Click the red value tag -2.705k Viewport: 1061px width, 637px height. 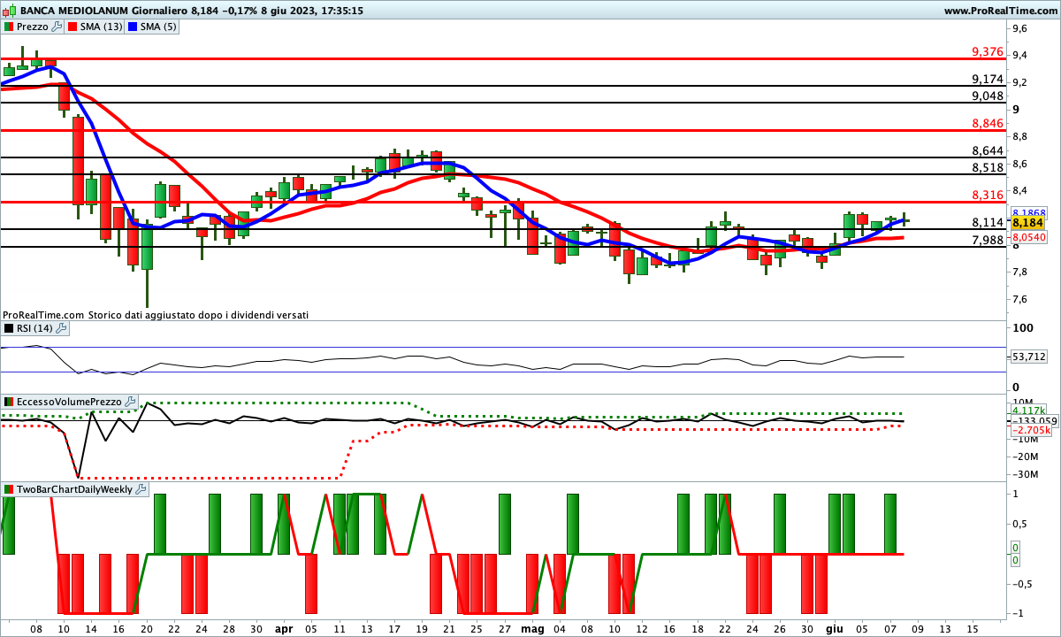tap(1030, 430)
